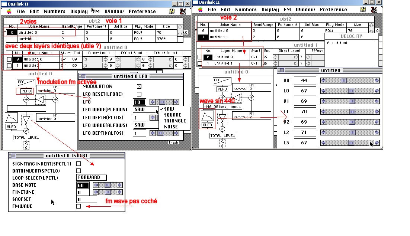Click the right arrow of the LFO rate slider

tap(176, 102)
